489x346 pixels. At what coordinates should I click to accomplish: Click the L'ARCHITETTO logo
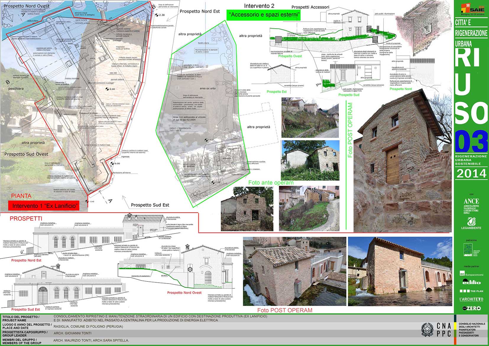(471, 299)
